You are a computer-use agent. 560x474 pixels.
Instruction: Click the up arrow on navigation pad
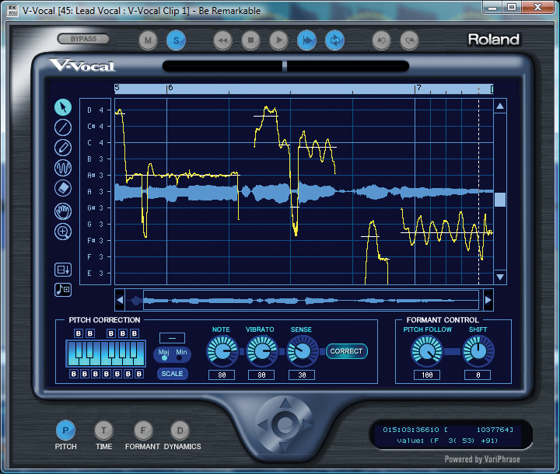point(285,403)
